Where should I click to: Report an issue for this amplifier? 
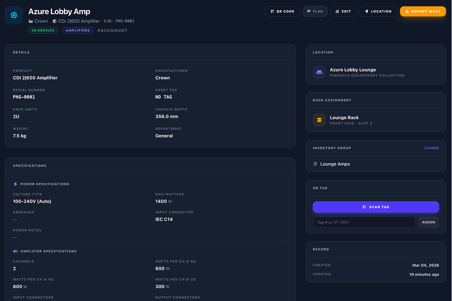click(x=423, y=11)
